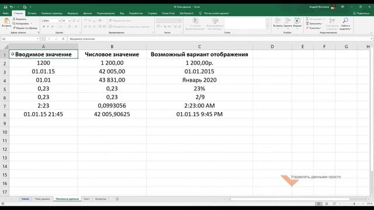Open the font name dropdown (Calibri)

tap(60, 21)
